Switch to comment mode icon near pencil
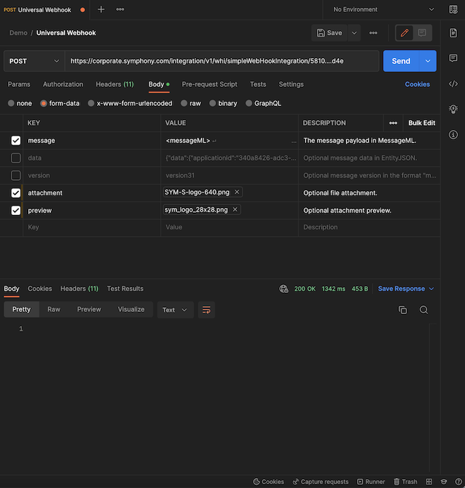465x488 pixels. coord(422,33)
